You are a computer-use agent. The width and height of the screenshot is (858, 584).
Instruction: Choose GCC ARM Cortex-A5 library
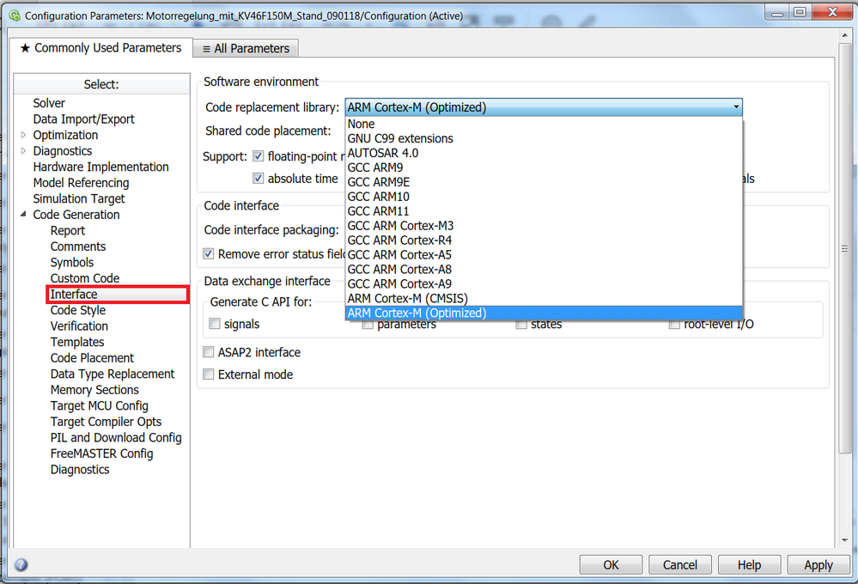pyautogui.click(x=544, y=254)
